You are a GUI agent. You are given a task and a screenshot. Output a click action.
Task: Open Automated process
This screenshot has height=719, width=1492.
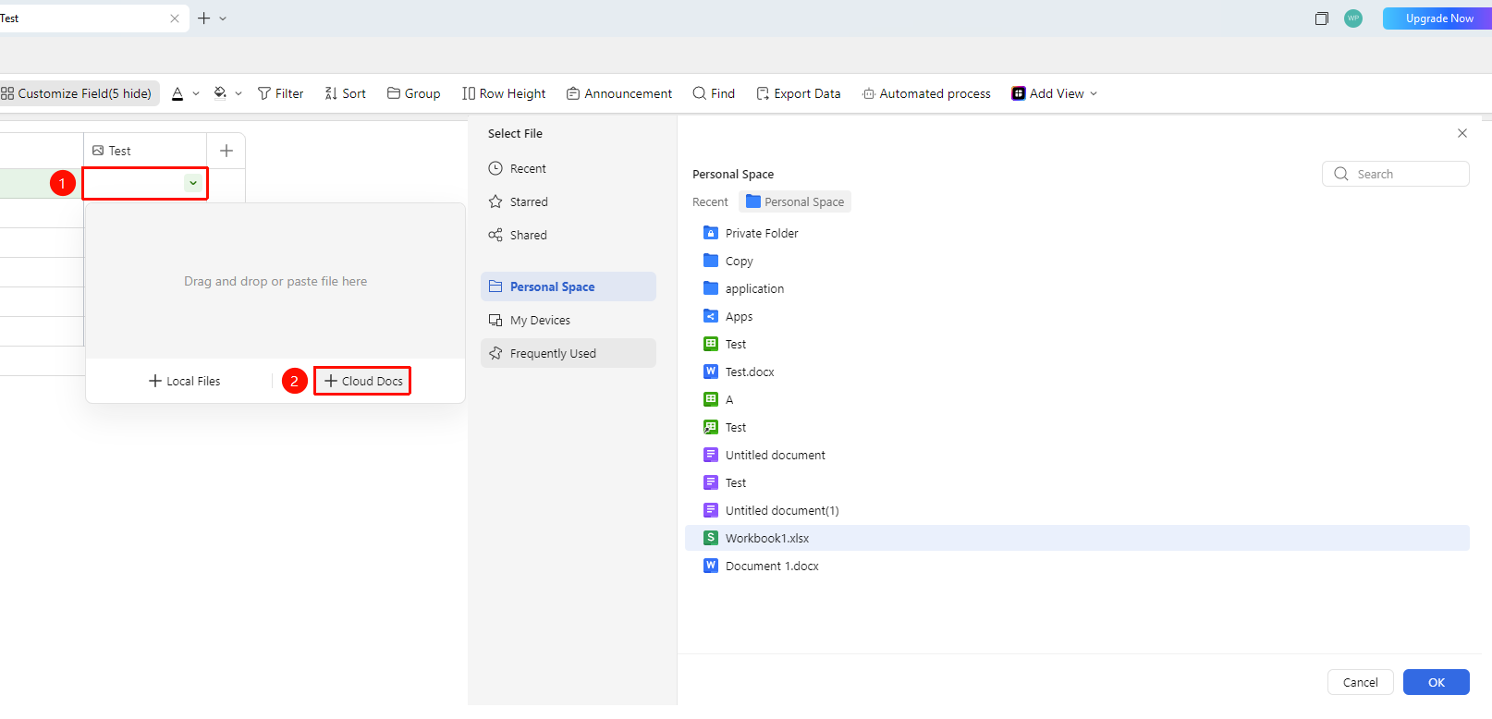926,93
